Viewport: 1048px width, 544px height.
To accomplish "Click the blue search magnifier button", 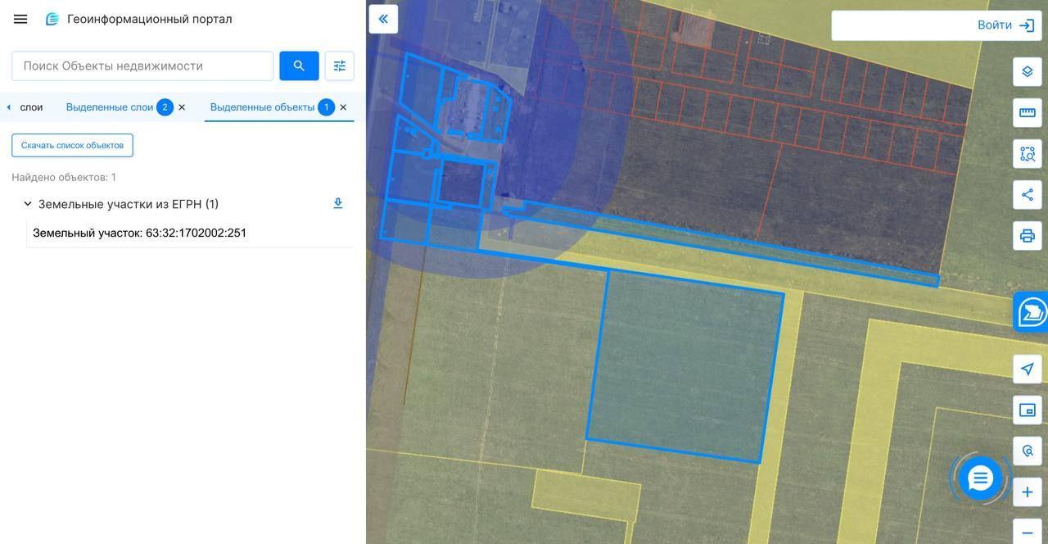I will click(x=299, y=66).
